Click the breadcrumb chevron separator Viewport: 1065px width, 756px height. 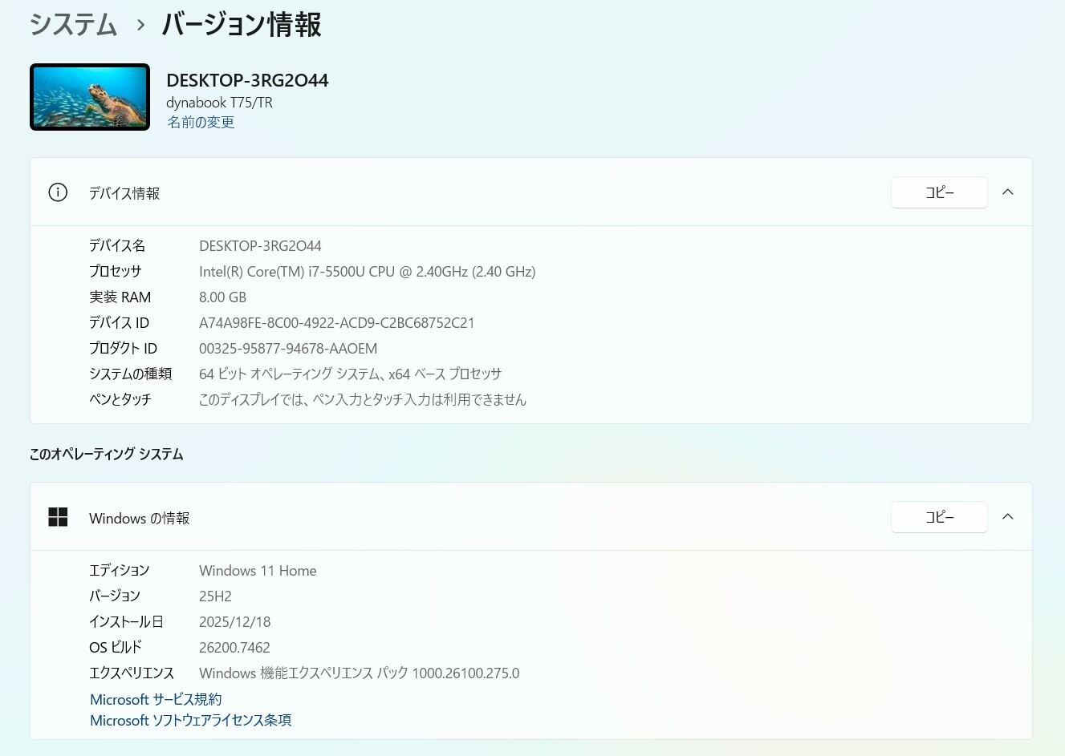(x=140, y=26)
